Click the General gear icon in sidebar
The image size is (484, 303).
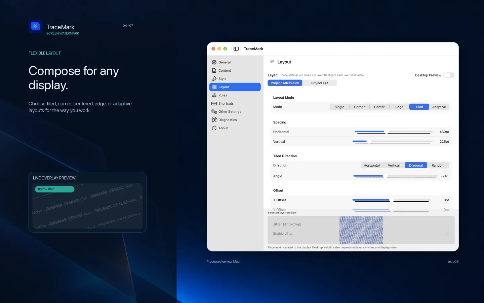(x=214, y=62)
